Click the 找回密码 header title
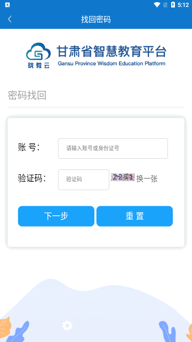Screen dimensions: 192x342 click(x=96, y=19)
